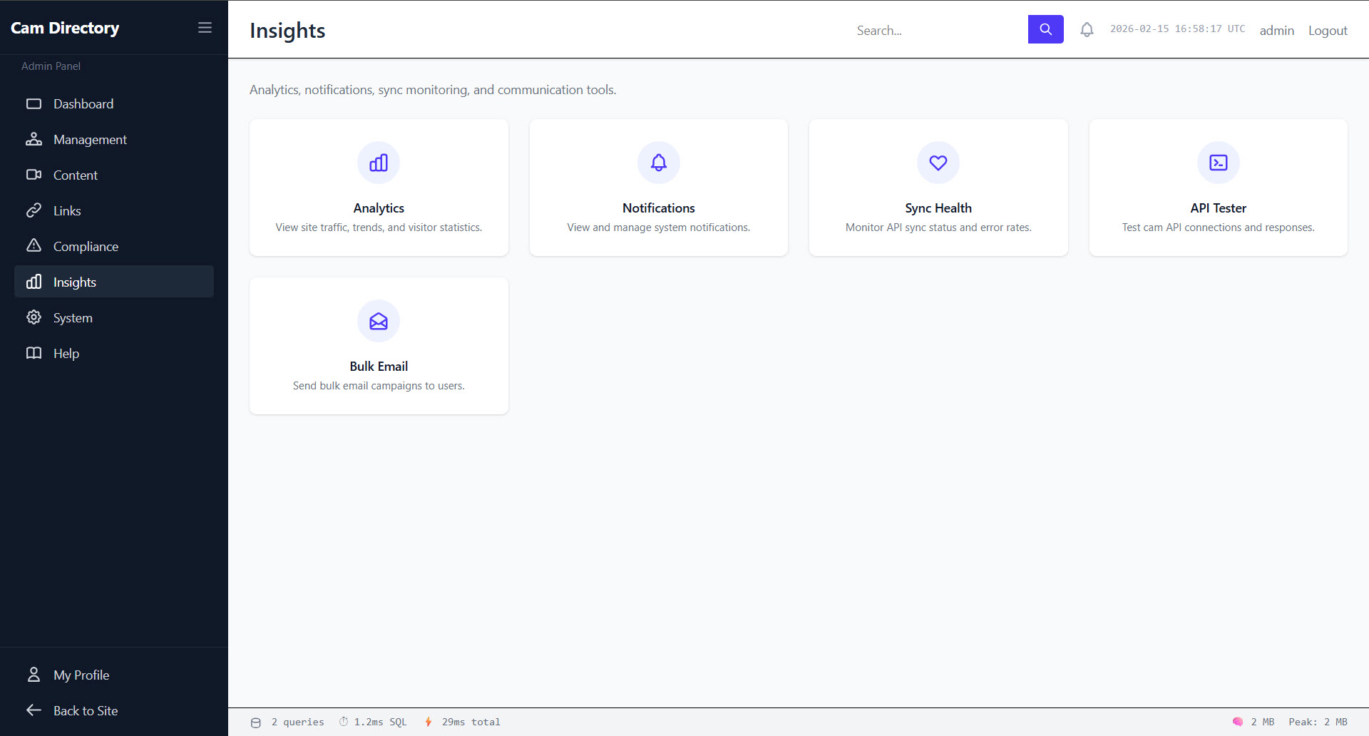The height and width of the screenshot is (736, 1369).
Task: Open Dashboard in the sidebar
Action: coord(83,104)
